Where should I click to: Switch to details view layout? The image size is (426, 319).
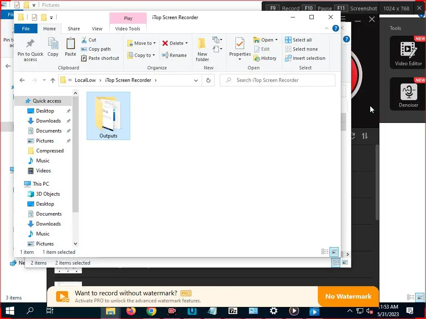[325, 252]
